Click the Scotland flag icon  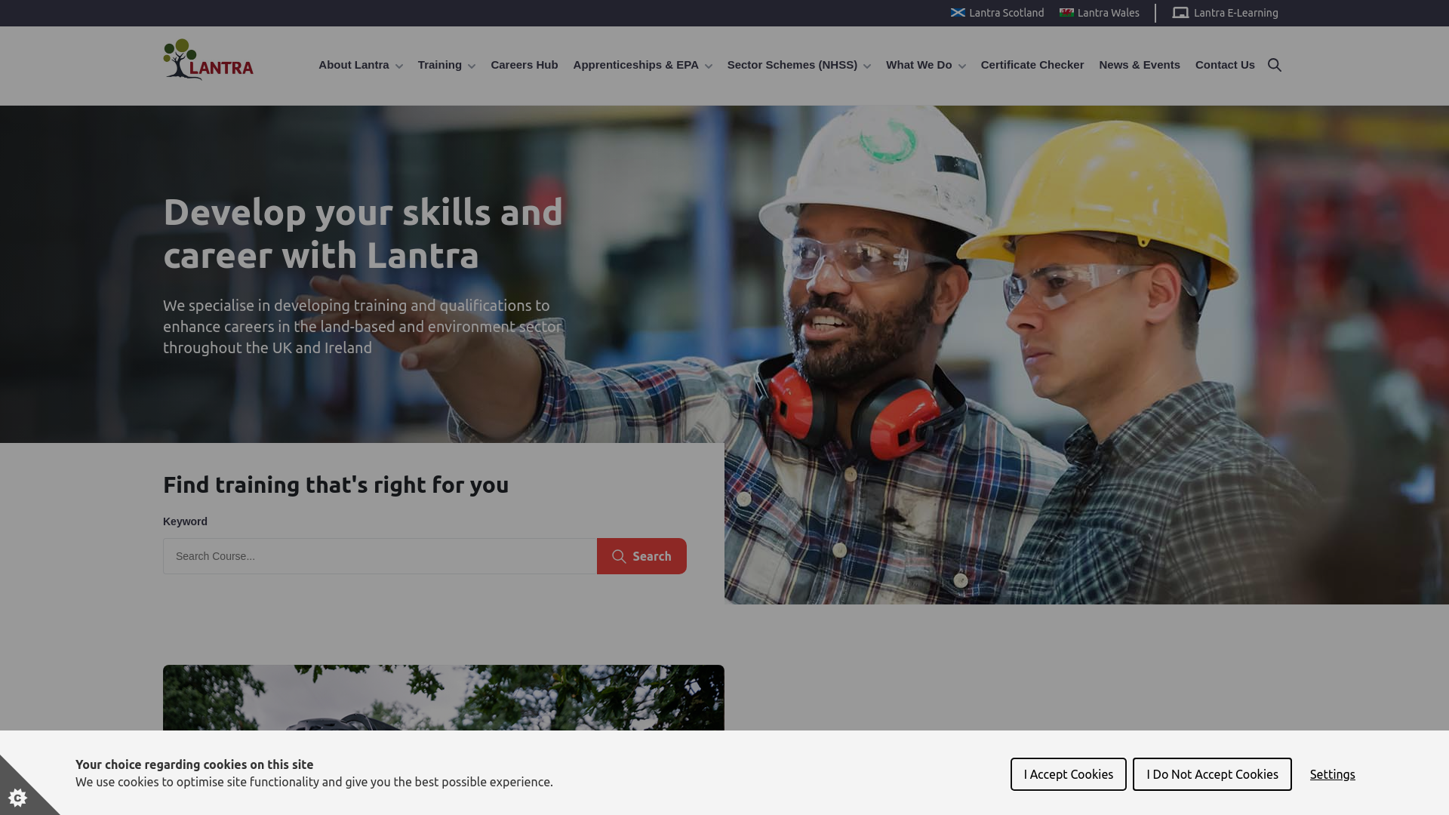tap(958, 13)
